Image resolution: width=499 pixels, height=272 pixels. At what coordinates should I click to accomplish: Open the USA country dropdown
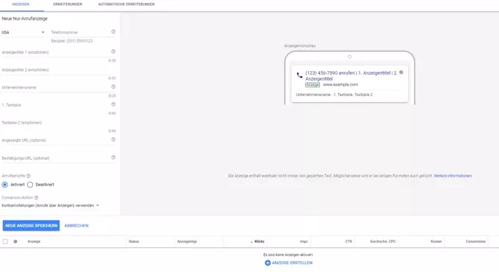(23, 32)
